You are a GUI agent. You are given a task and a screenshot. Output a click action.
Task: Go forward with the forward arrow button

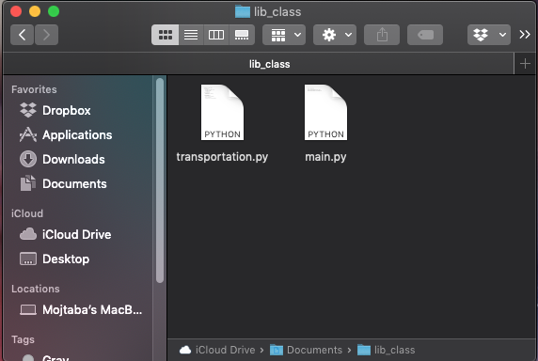tap(46, 35)
